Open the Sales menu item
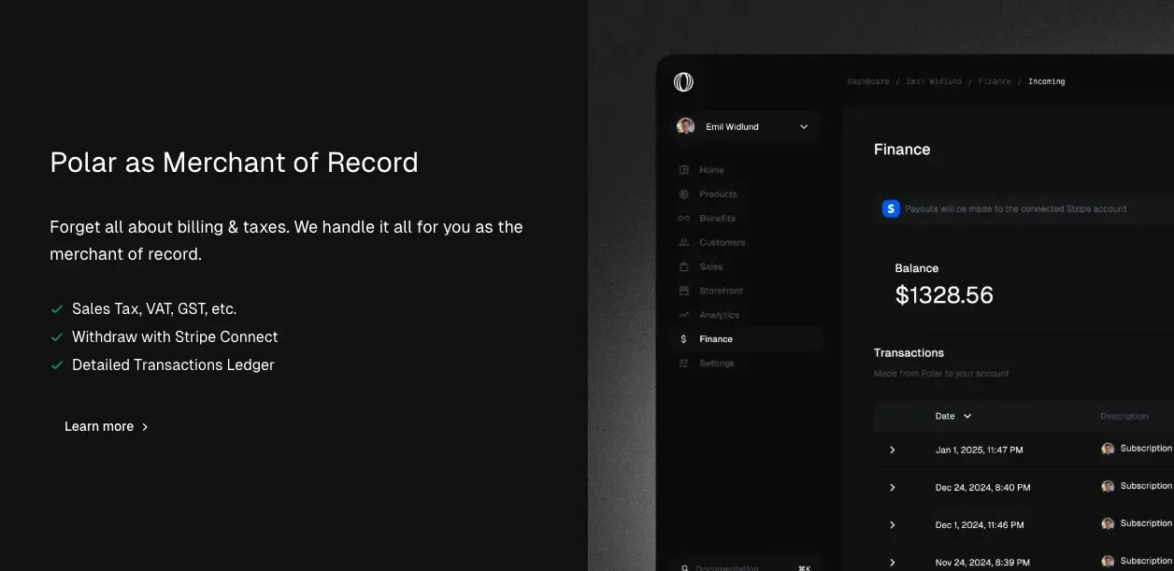The height and width of the screenshot is (571, 1174). click(710, 267)
